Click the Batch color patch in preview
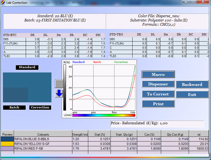The image size is (211, 160). point(15,95)
